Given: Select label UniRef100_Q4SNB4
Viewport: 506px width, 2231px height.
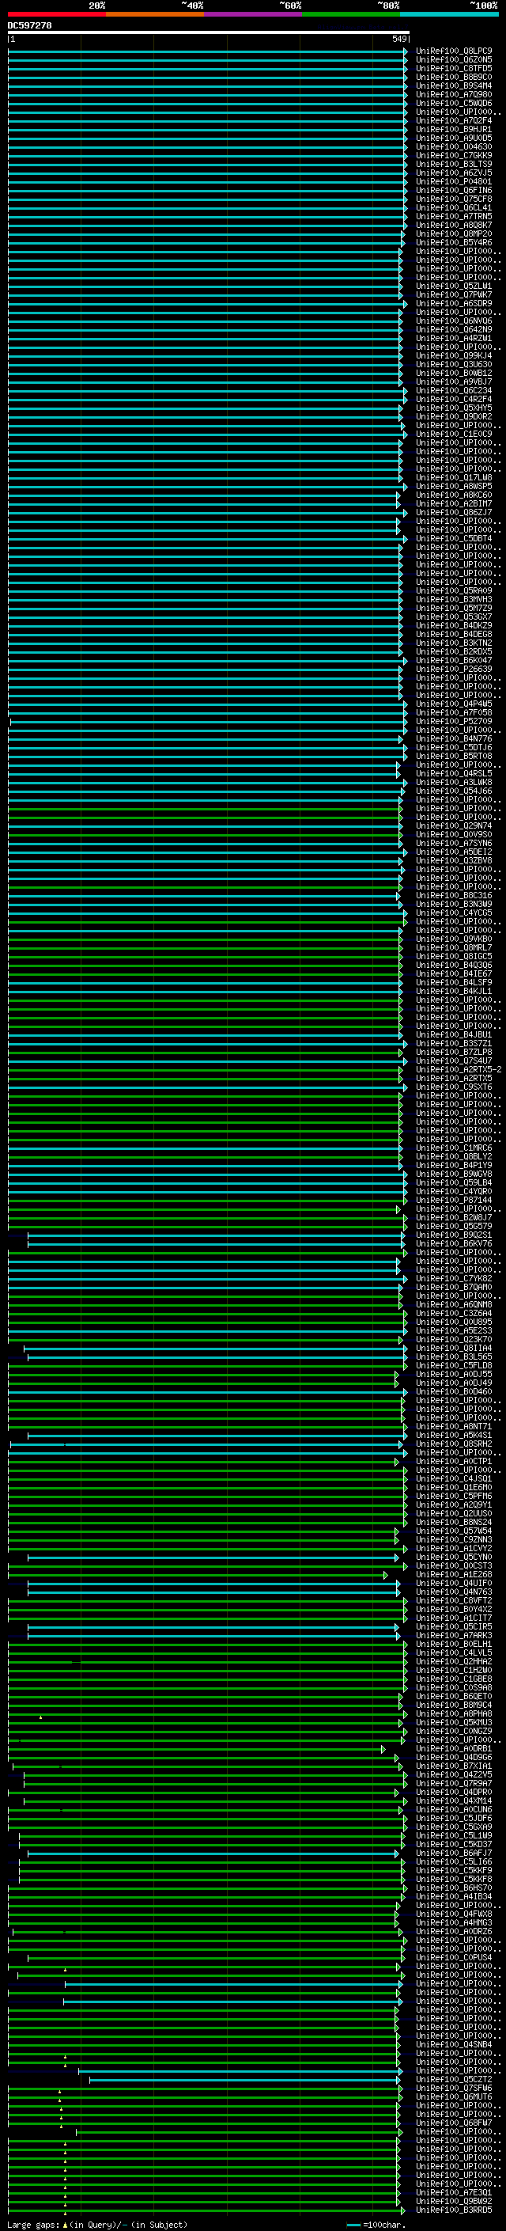Looking at the screenshot, I should (x=453, y=2044).
